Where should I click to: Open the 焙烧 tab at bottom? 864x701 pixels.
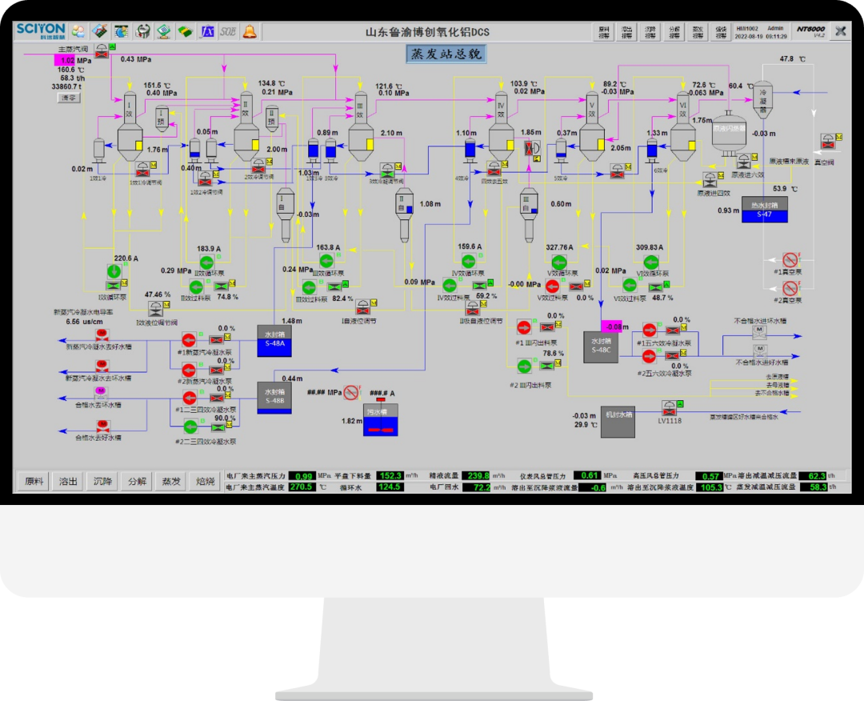tap(206, 481)
